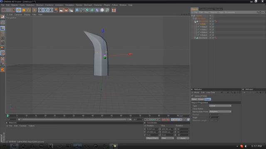The height and width of the screenshot is (149, 266).
Task: Toggle the X axis lock
Action: coord(40,10)
